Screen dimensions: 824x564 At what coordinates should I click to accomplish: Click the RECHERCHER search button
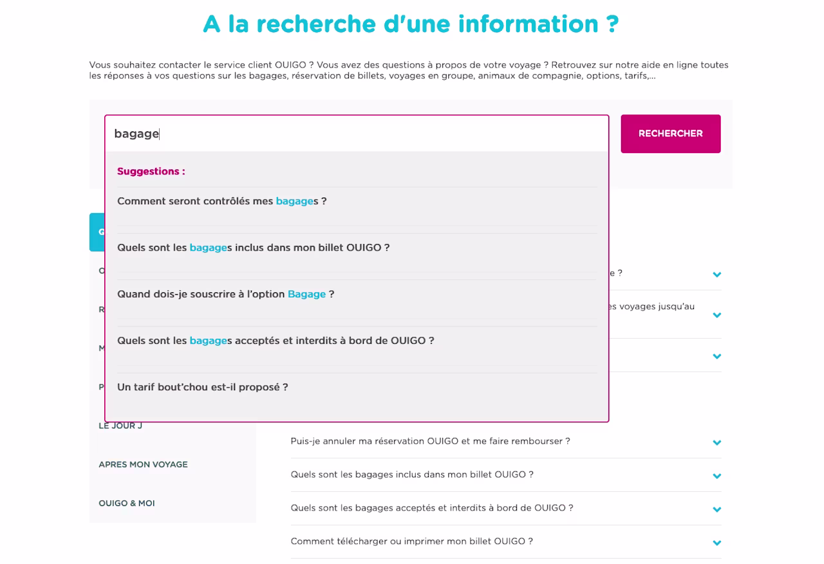(x=670, y=134)
